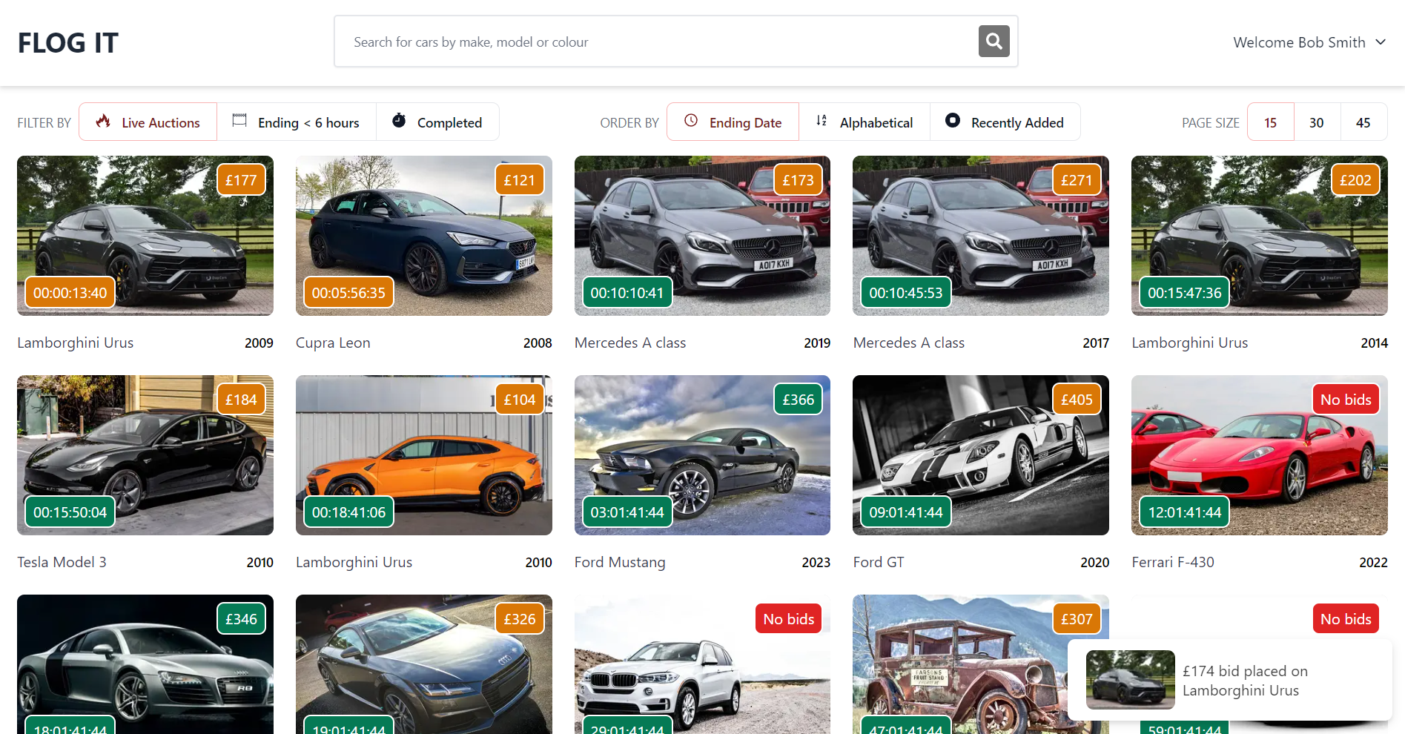Image resolution: width=1405 pixels, height=734 pixels.
Task: Click the £366 bid badge
Action: pos(799,400)
